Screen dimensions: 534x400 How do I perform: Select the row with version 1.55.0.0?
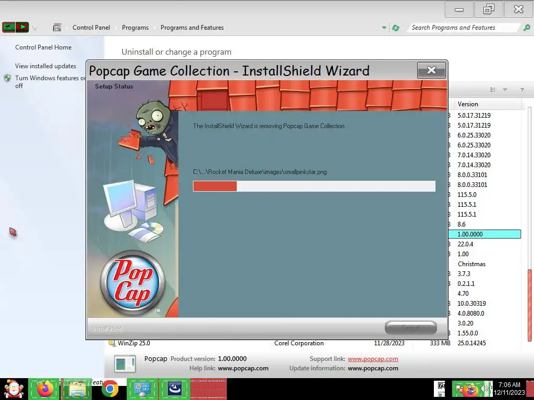pos(484,333)
